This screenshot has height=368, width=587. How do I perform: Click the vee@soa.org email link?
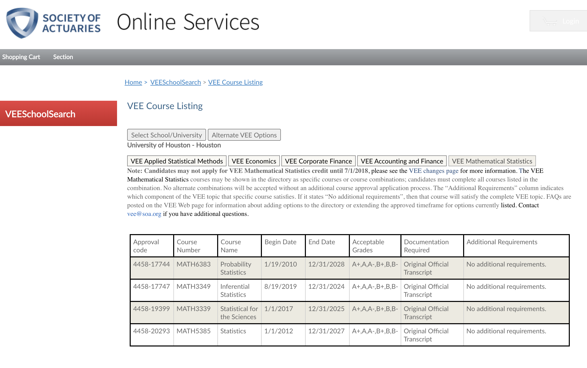pyautogui.click(x=144, y=214)
